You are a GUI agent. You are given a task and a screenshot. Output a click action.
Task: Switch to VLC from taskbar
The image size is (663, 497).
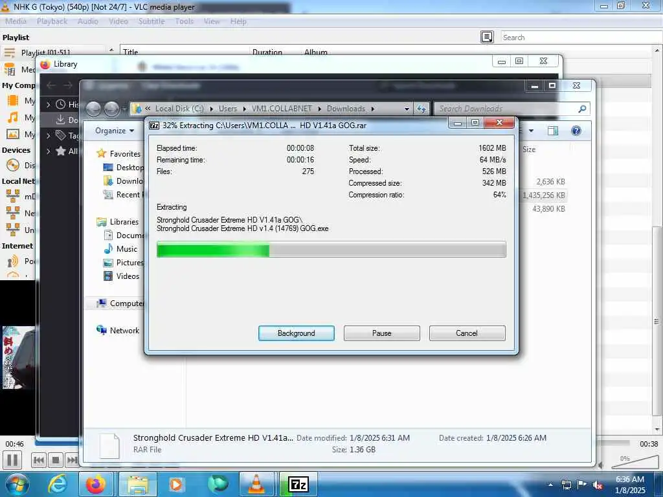point(256,484)
